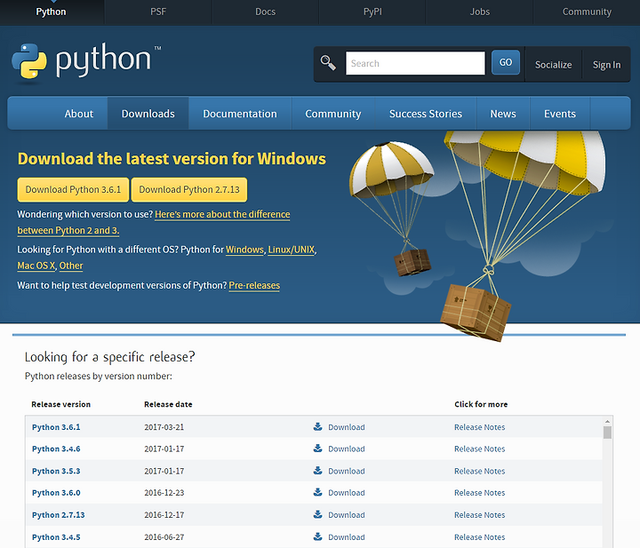The width and height of the screenshot is (640, 548).
Task: Open the About menu
Action: [x=79, y=114]
